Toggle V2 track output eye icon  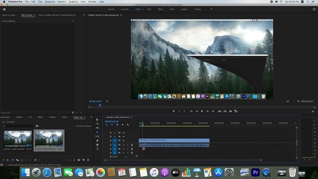pyautogui.click(x=124, y=137)
